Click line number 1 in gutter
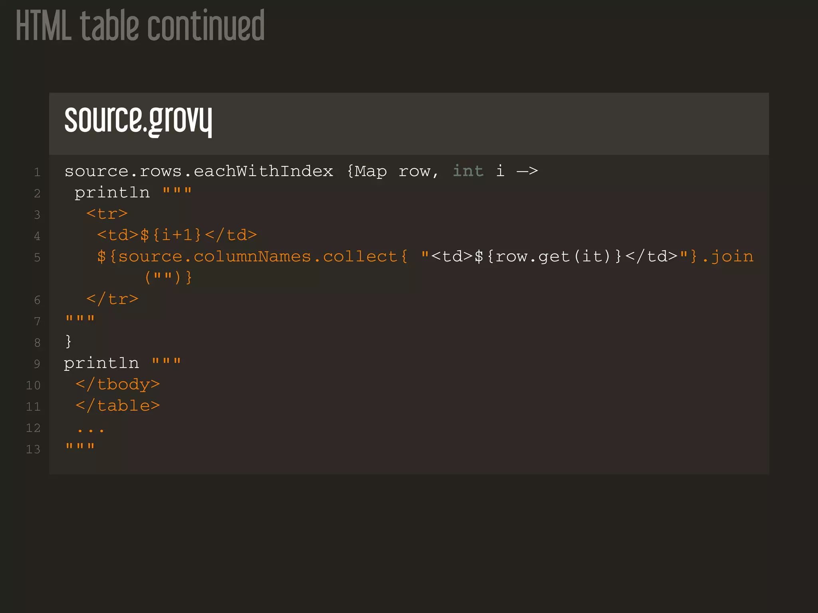Viewport: 818px width, 613px height. 37,172
